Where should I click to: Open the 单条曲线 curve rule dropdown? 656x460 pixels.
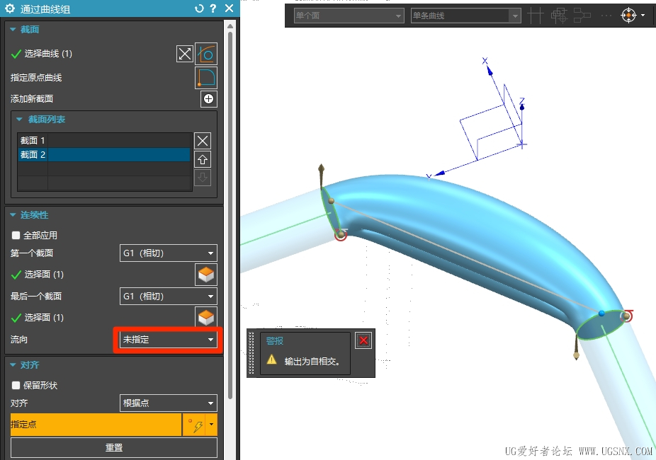point(465,16)
